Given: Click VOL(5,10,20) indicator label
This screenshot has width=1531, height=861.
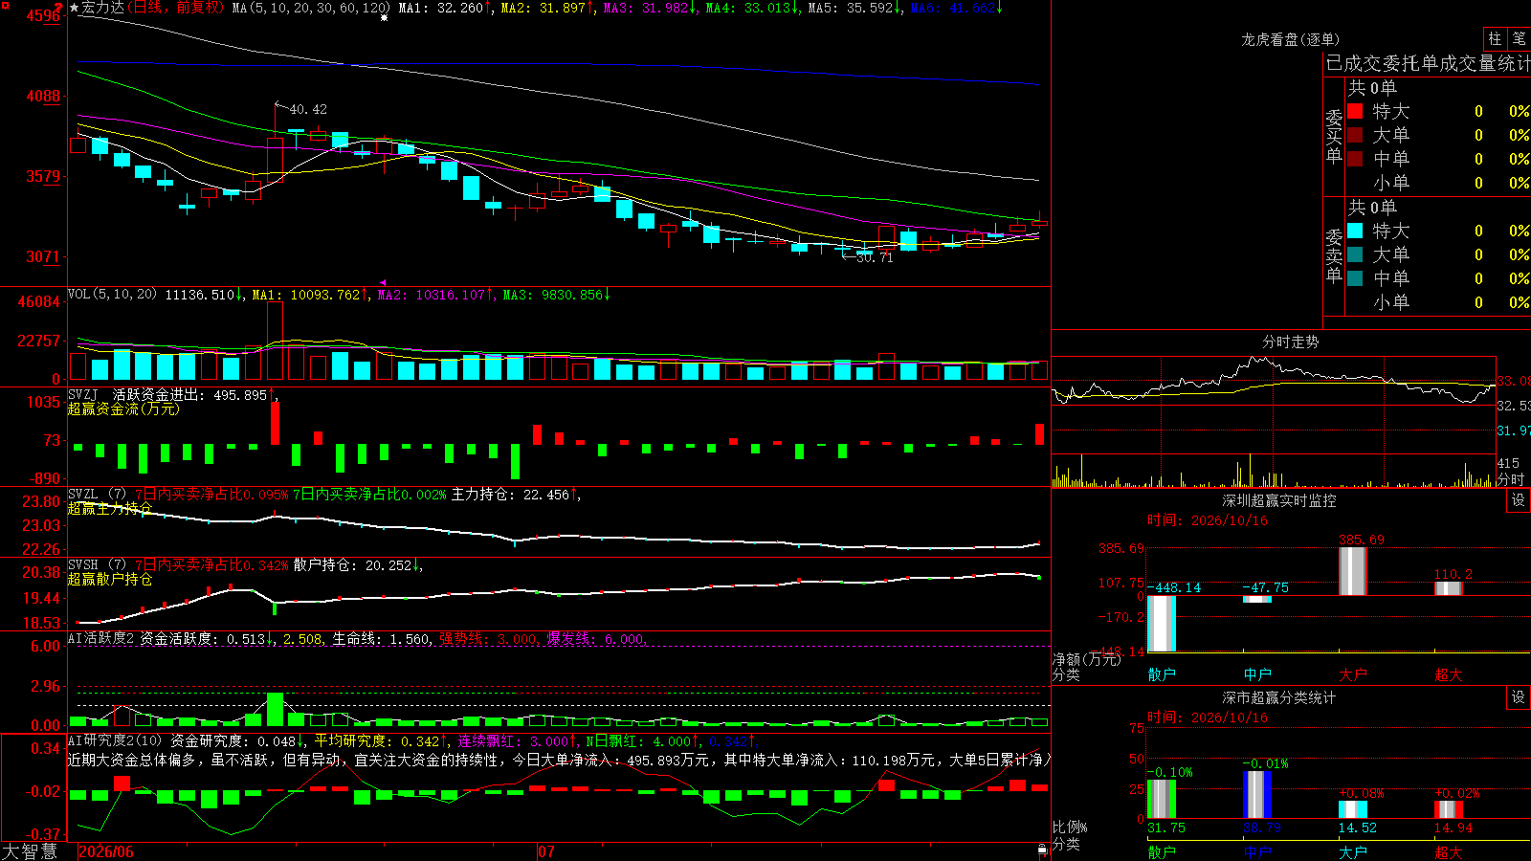Looking at the screenshot, I should (113, 295).
